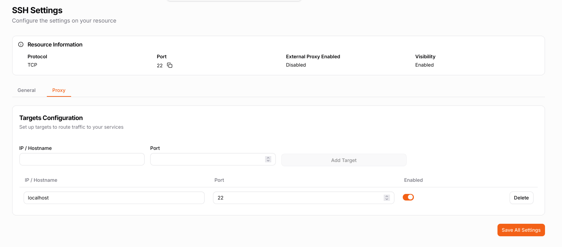Step up the localhost target port

387,196
